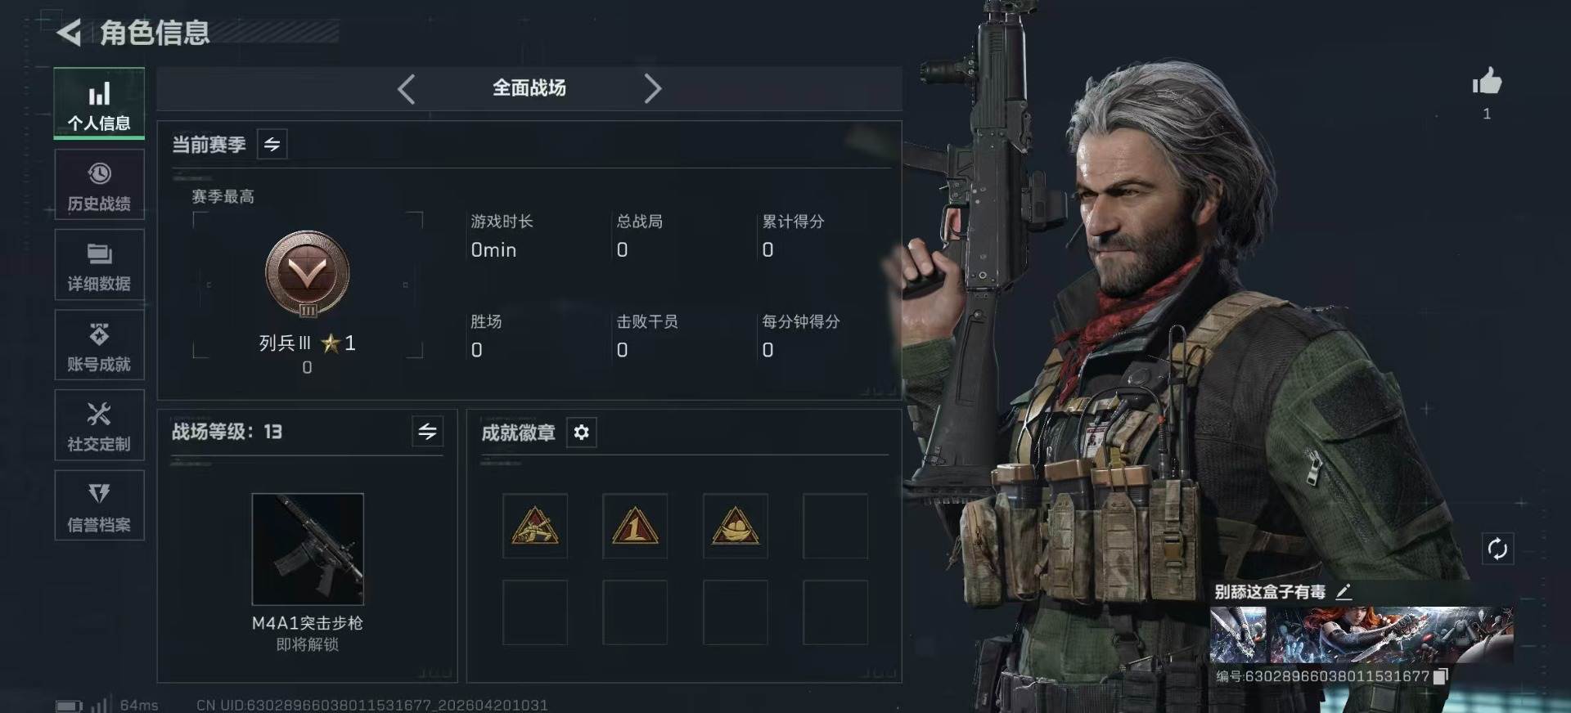Click the thumbs-up like icon
Viewport: 1571px width, 713px height.
1487,82
